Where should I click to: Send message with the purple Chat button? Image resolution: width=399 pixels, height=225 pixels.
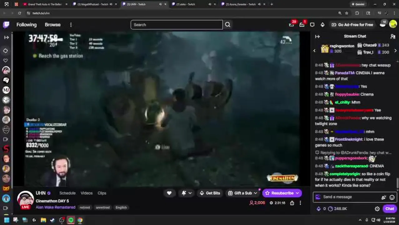390,209
